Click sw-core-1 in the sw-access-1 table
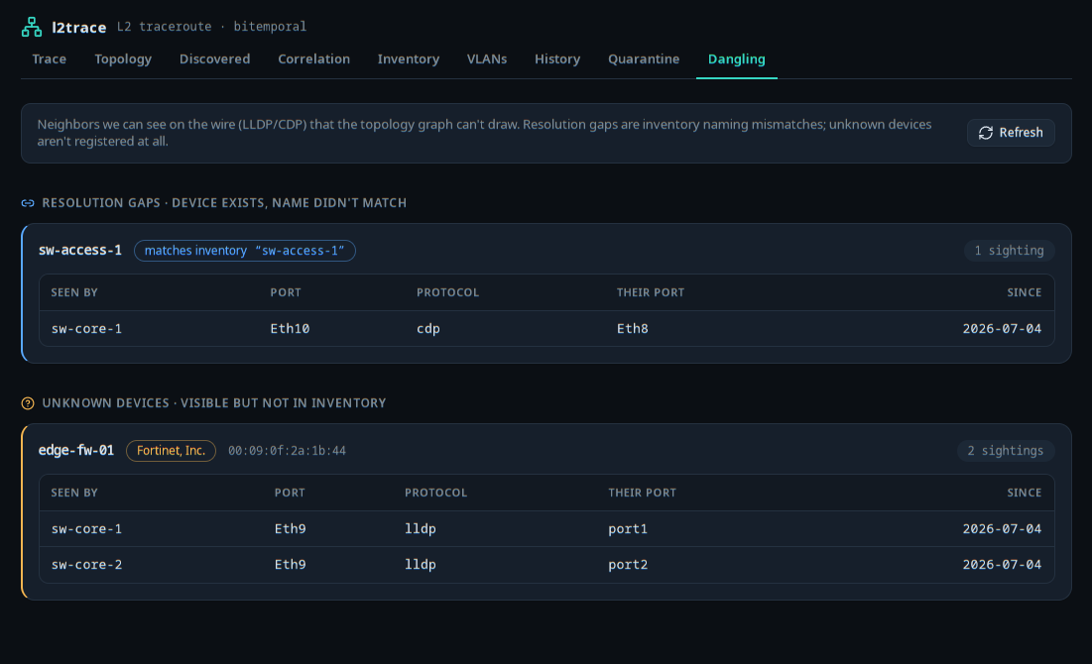 pos(86,328)
